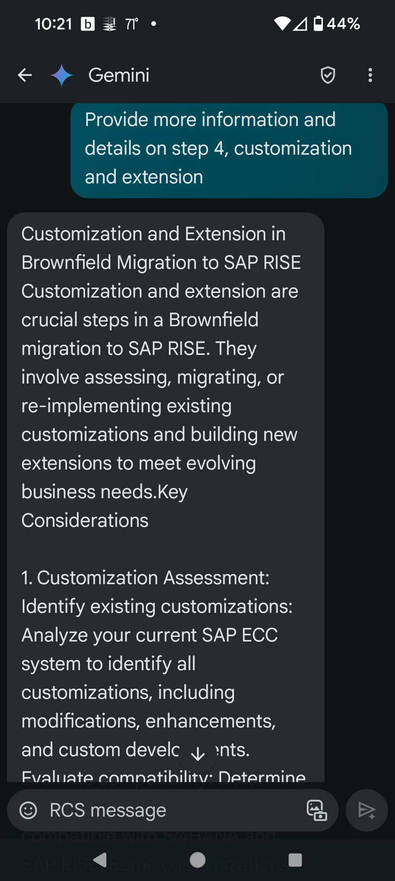The width and height of the screenshot is (395, 881).
Task: Tap the Customization Assessment heading text
Action: tap(146, 578)
